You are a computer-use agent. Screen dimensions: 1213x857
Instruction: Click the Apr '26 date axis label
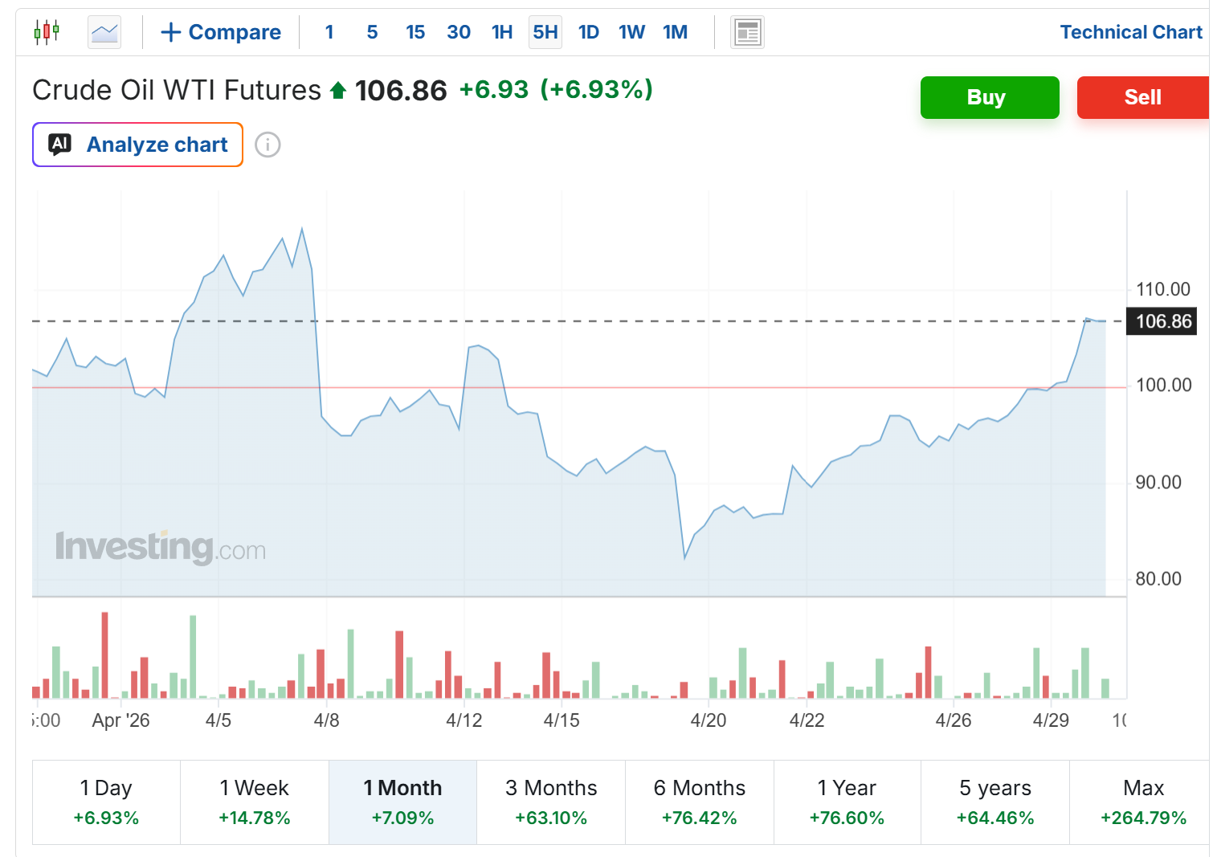click(x=121, y=720)
